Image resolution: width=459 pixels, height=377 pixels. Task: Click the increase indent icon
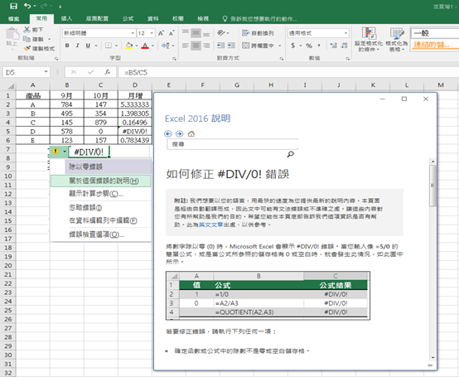(x=231, y=46)
